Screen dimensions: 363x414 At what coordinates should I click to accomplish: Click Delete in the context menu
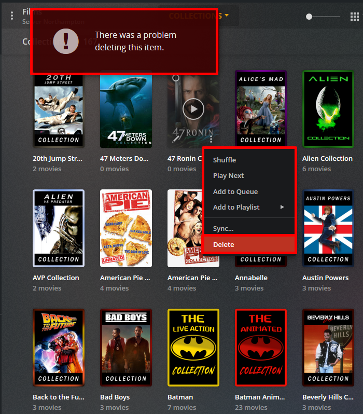click(x=249, y=244)
